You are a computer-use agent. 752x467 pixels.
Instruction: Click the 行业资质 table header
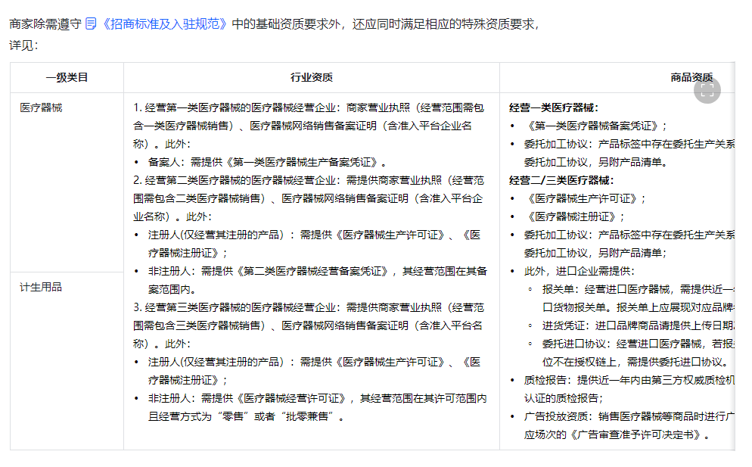click(311, 76)
